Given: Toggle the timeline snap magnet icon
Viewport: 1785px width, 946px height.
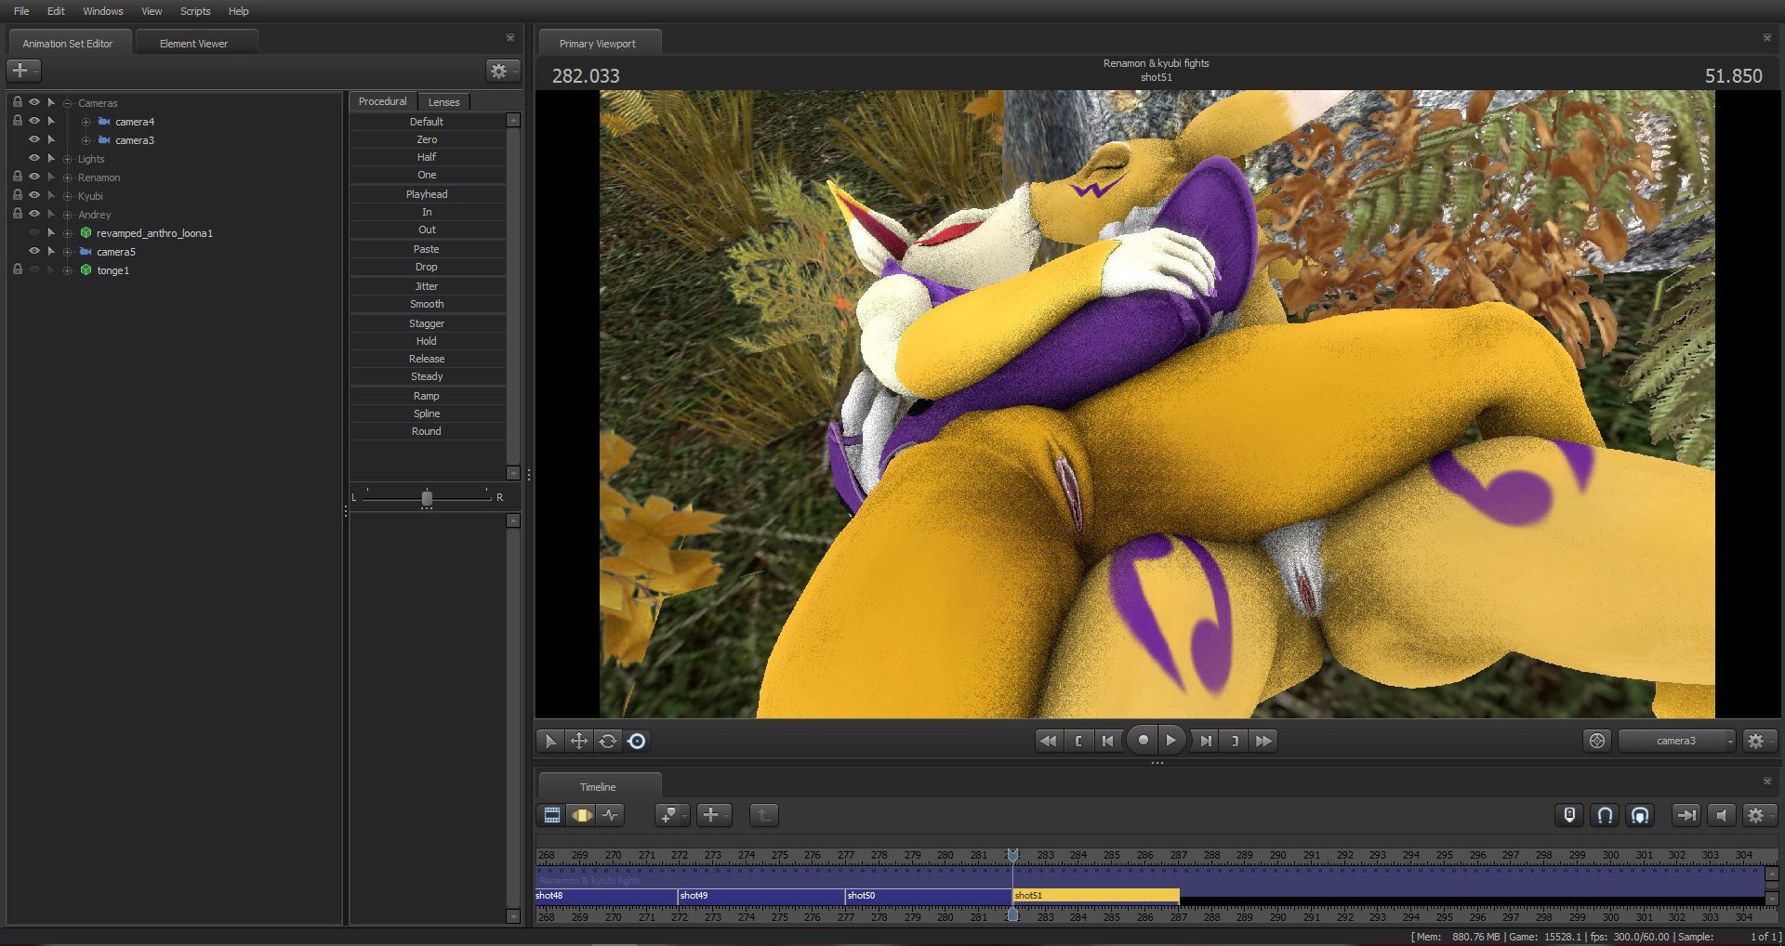Looking at the screenshot, I should point(1605,815).
